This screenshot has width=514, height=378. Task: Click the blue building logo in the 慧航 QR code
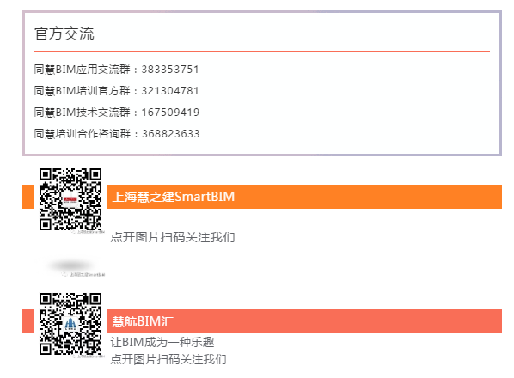click(70, 324)
